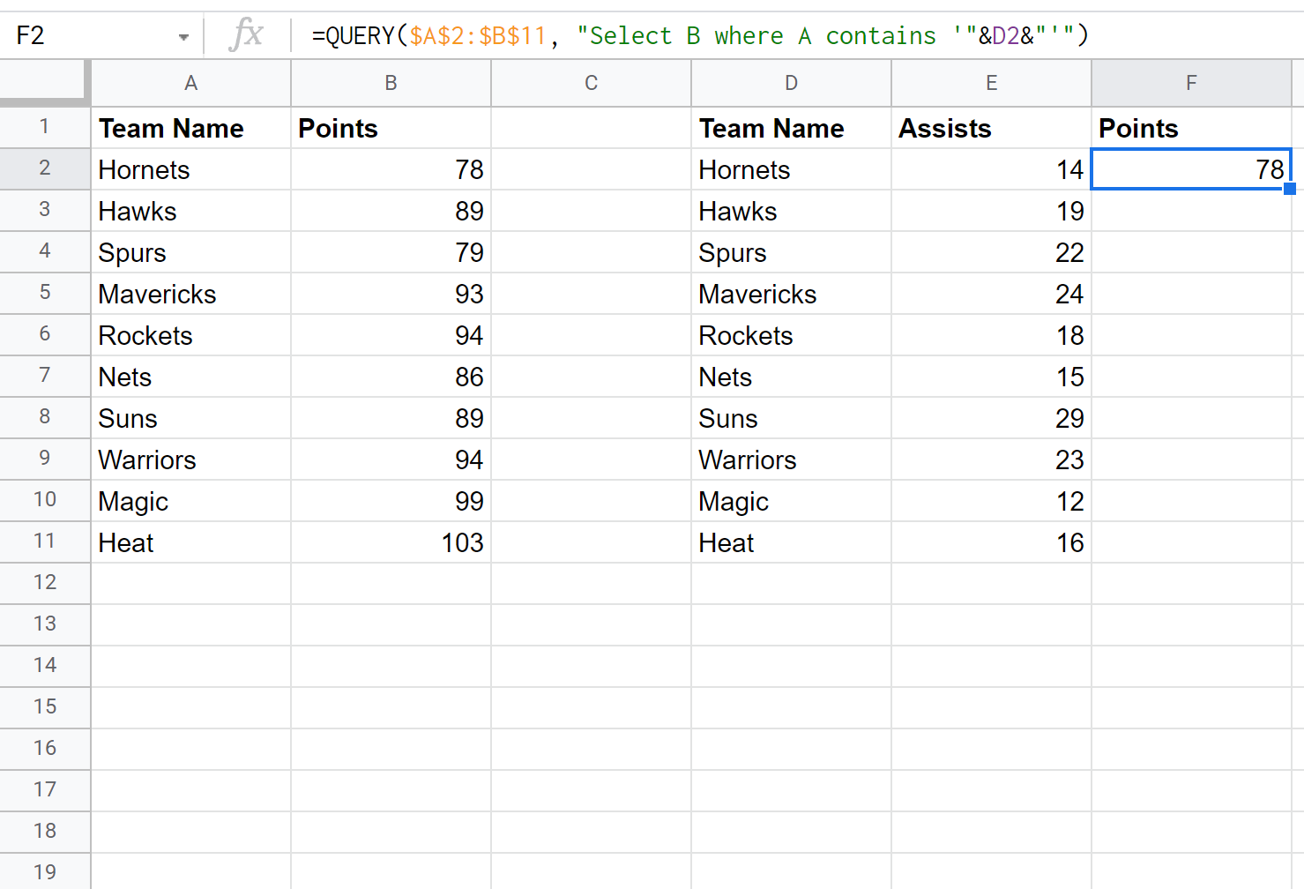Select column C header
Viewport: 1304px width, 889px height.
point(591,83)
